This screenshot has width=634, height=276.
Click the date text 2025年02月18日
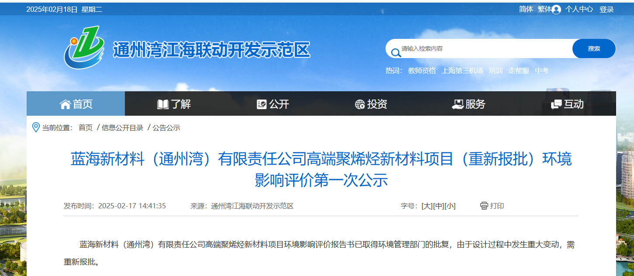point(52,9)
